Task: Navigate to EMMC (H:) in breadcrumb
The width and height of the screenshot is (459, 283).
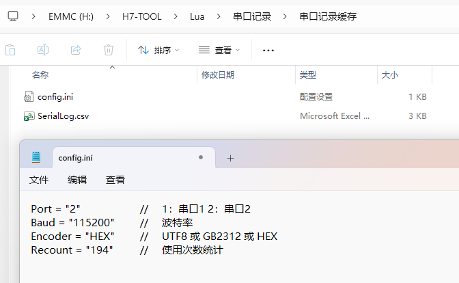Action: [x=71, y=16]
